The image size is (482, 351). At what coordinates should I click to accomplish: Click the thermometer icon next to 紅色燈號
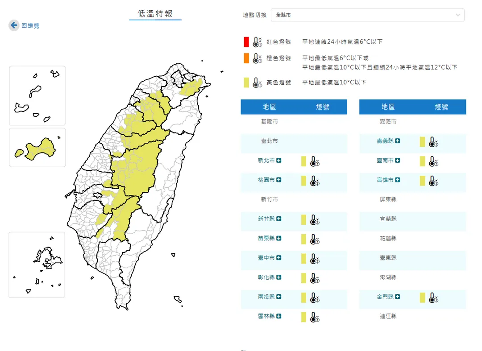258,42
